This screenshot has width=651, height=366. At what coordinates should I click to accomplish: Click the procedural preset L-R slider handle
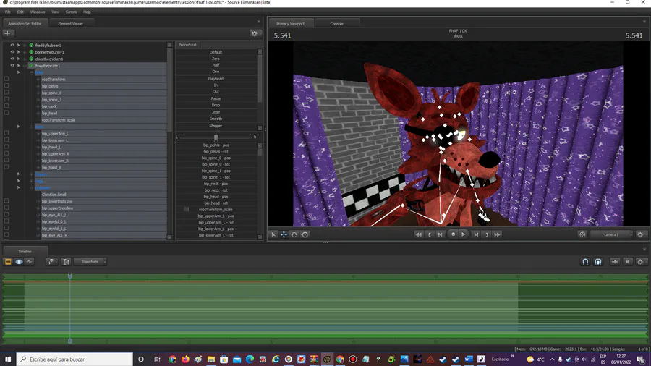(216, 137)
